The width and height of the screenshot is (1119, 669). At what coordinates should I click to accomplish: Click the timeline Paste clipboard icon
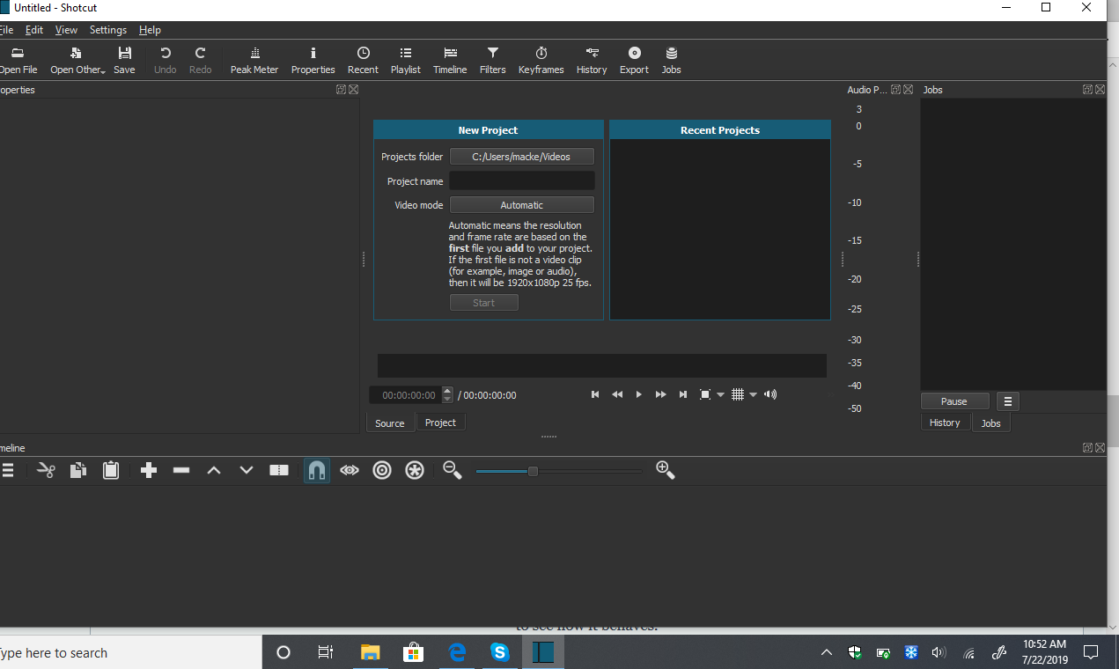111,470
